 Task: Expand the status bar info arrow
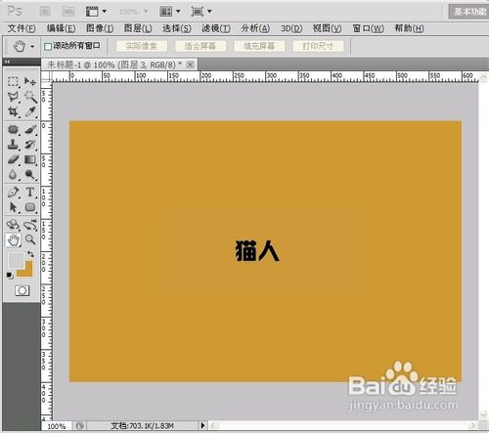point(202,425)
